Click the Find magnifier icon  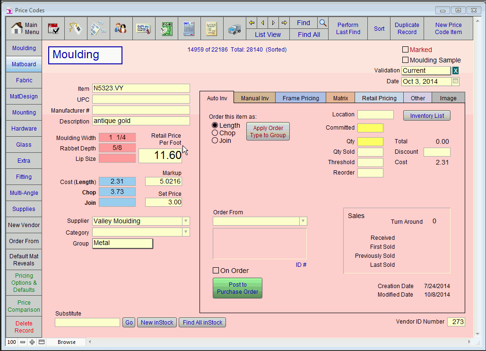pyautogui.click(x=322, y=23)
